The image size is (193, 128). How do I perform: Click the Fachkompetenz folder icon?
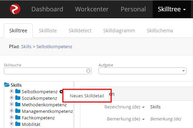coord(18,117)
